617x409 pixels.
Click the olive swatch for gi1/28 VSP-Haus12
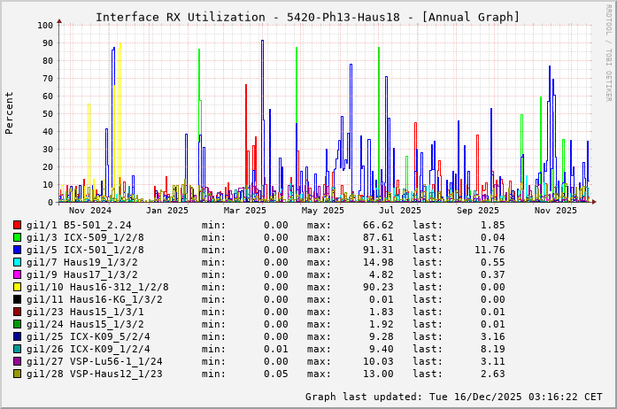tap(18, 374)
